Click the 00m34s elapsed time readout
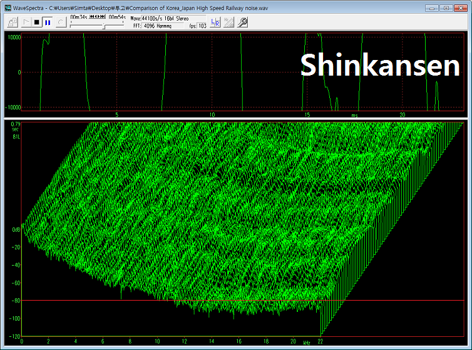This screenshot has width=472, height=350. point(79,18)
